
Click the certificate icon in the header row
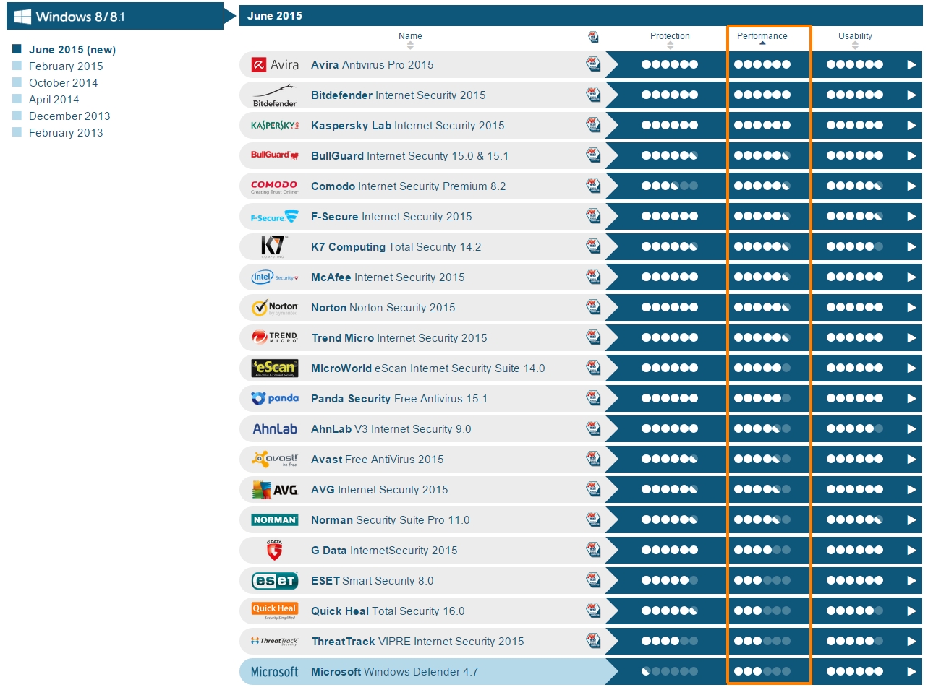[x=593, y=37]
